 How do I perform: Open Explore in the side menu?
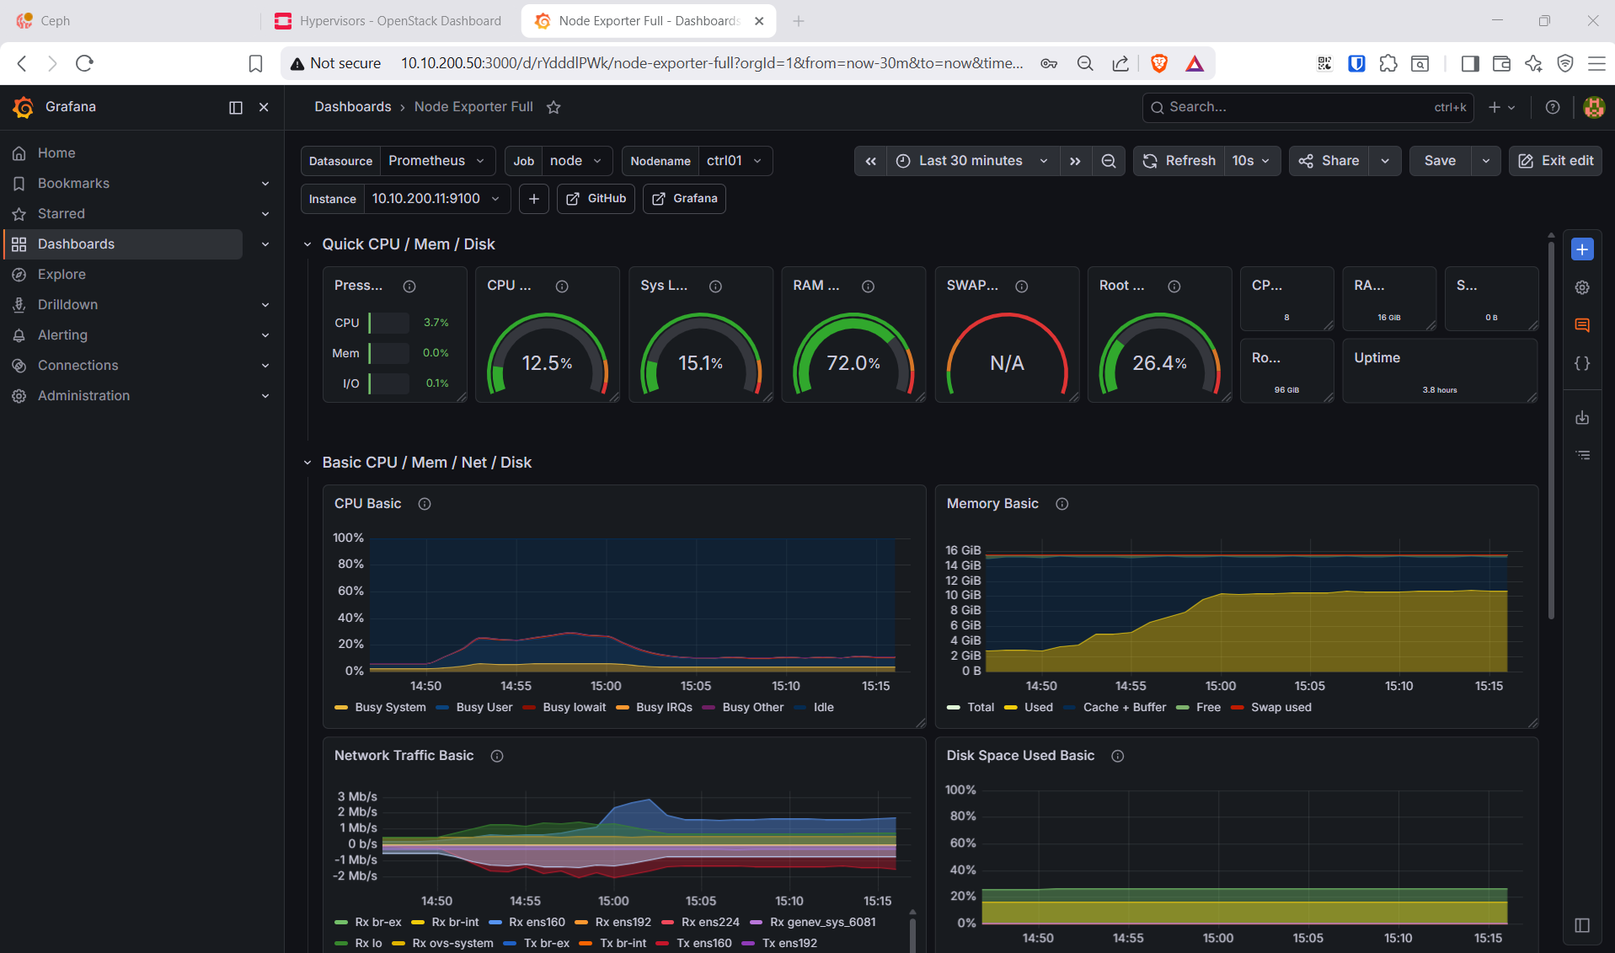coord(61,274)
